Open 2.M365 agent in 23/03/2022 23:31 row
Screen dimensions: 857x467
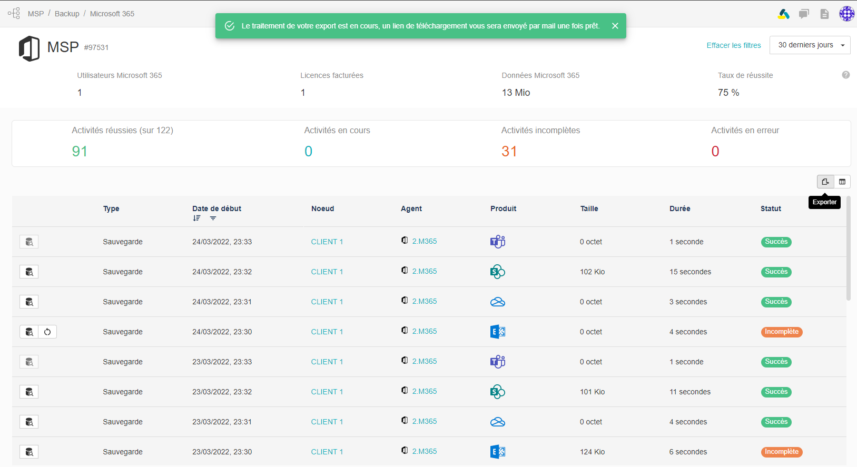click(424, 421)
